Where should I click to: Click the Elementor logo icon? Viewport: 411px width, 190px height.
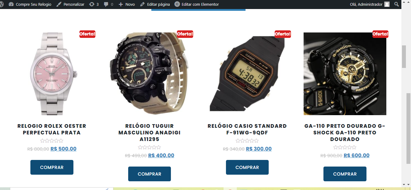(x=177, y=4)
